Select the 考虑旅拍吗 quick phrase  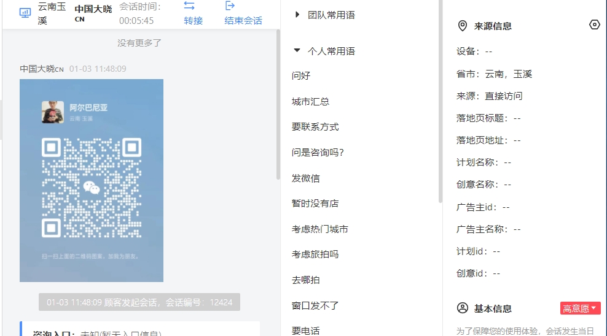click(x=315, y=254)
